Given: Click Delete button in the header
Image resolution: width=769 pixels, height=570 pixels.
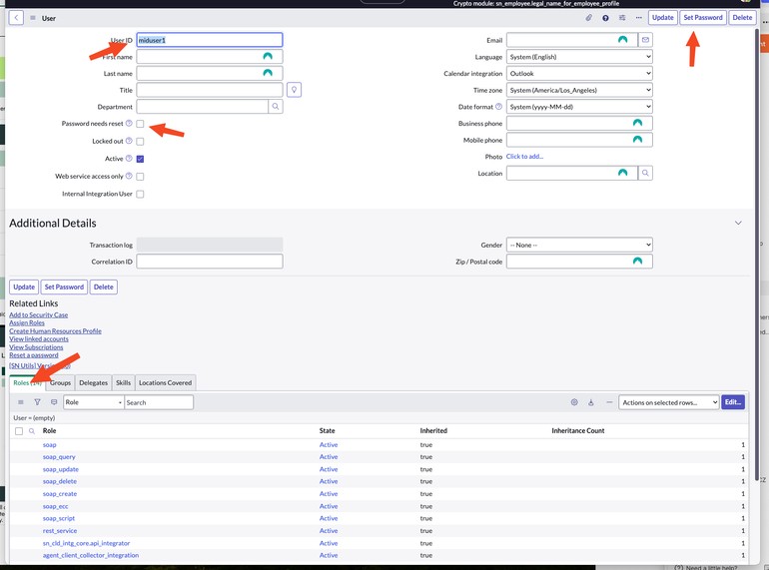Looking at the screenshot, I should click(x=742, y=18).
